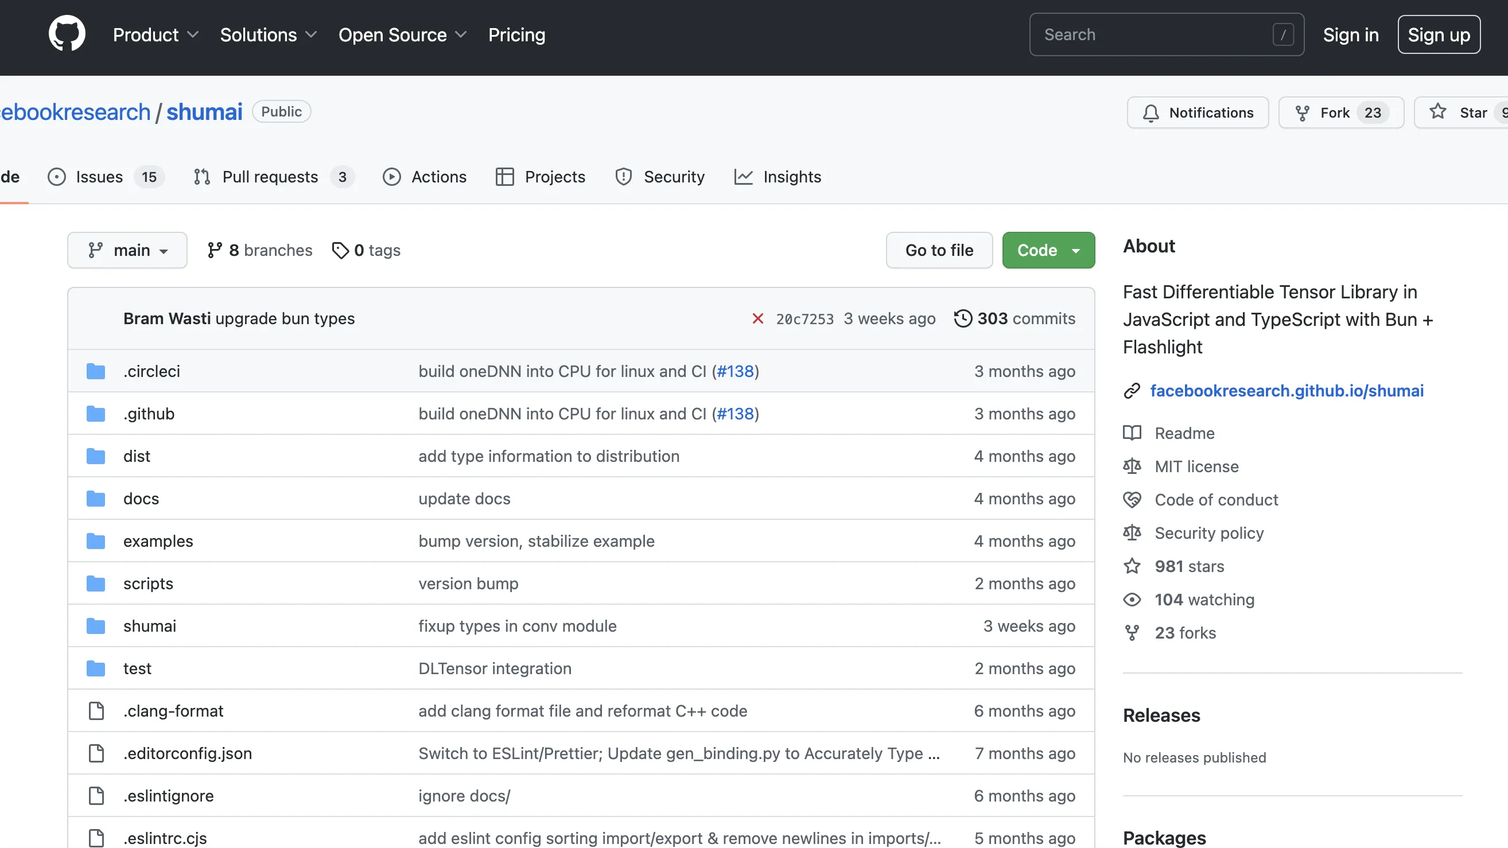Image resolution: width=1508 pixels, height=848 pixels.
Task: Open commit history via clock icon
Action: click(962, 318)
